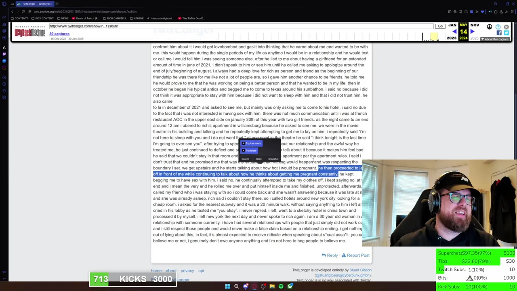The width and height of the screenshot is (517, 291).
Task: Go to next capture with right arrow
Action: tap(472, 32)
